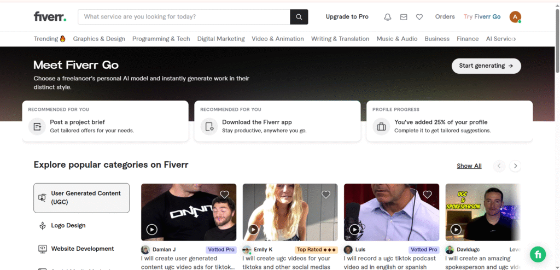Image resolution: width=560 pixels, height=270 pixels.
Task: Click the Meet Fiverr Go heading
Action: click(x=76, y=65)
